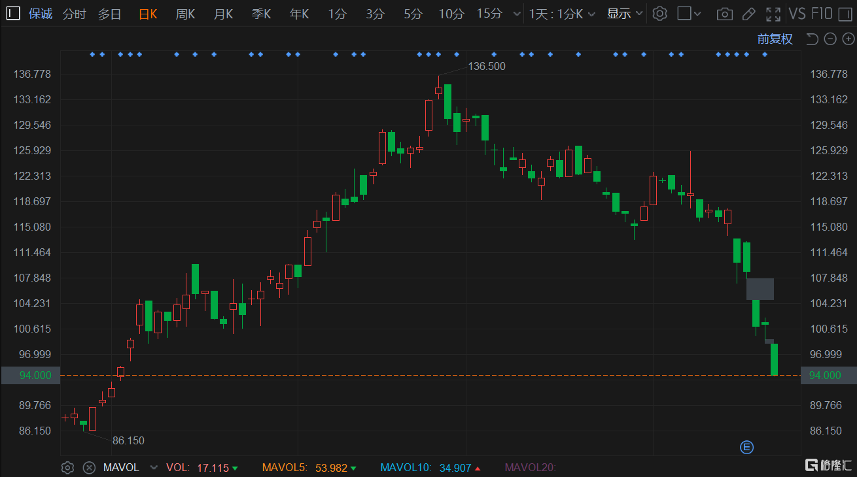Switch to the 周K weekly tab
Screen dimensions: 857x477
click(x=185, y=14)
